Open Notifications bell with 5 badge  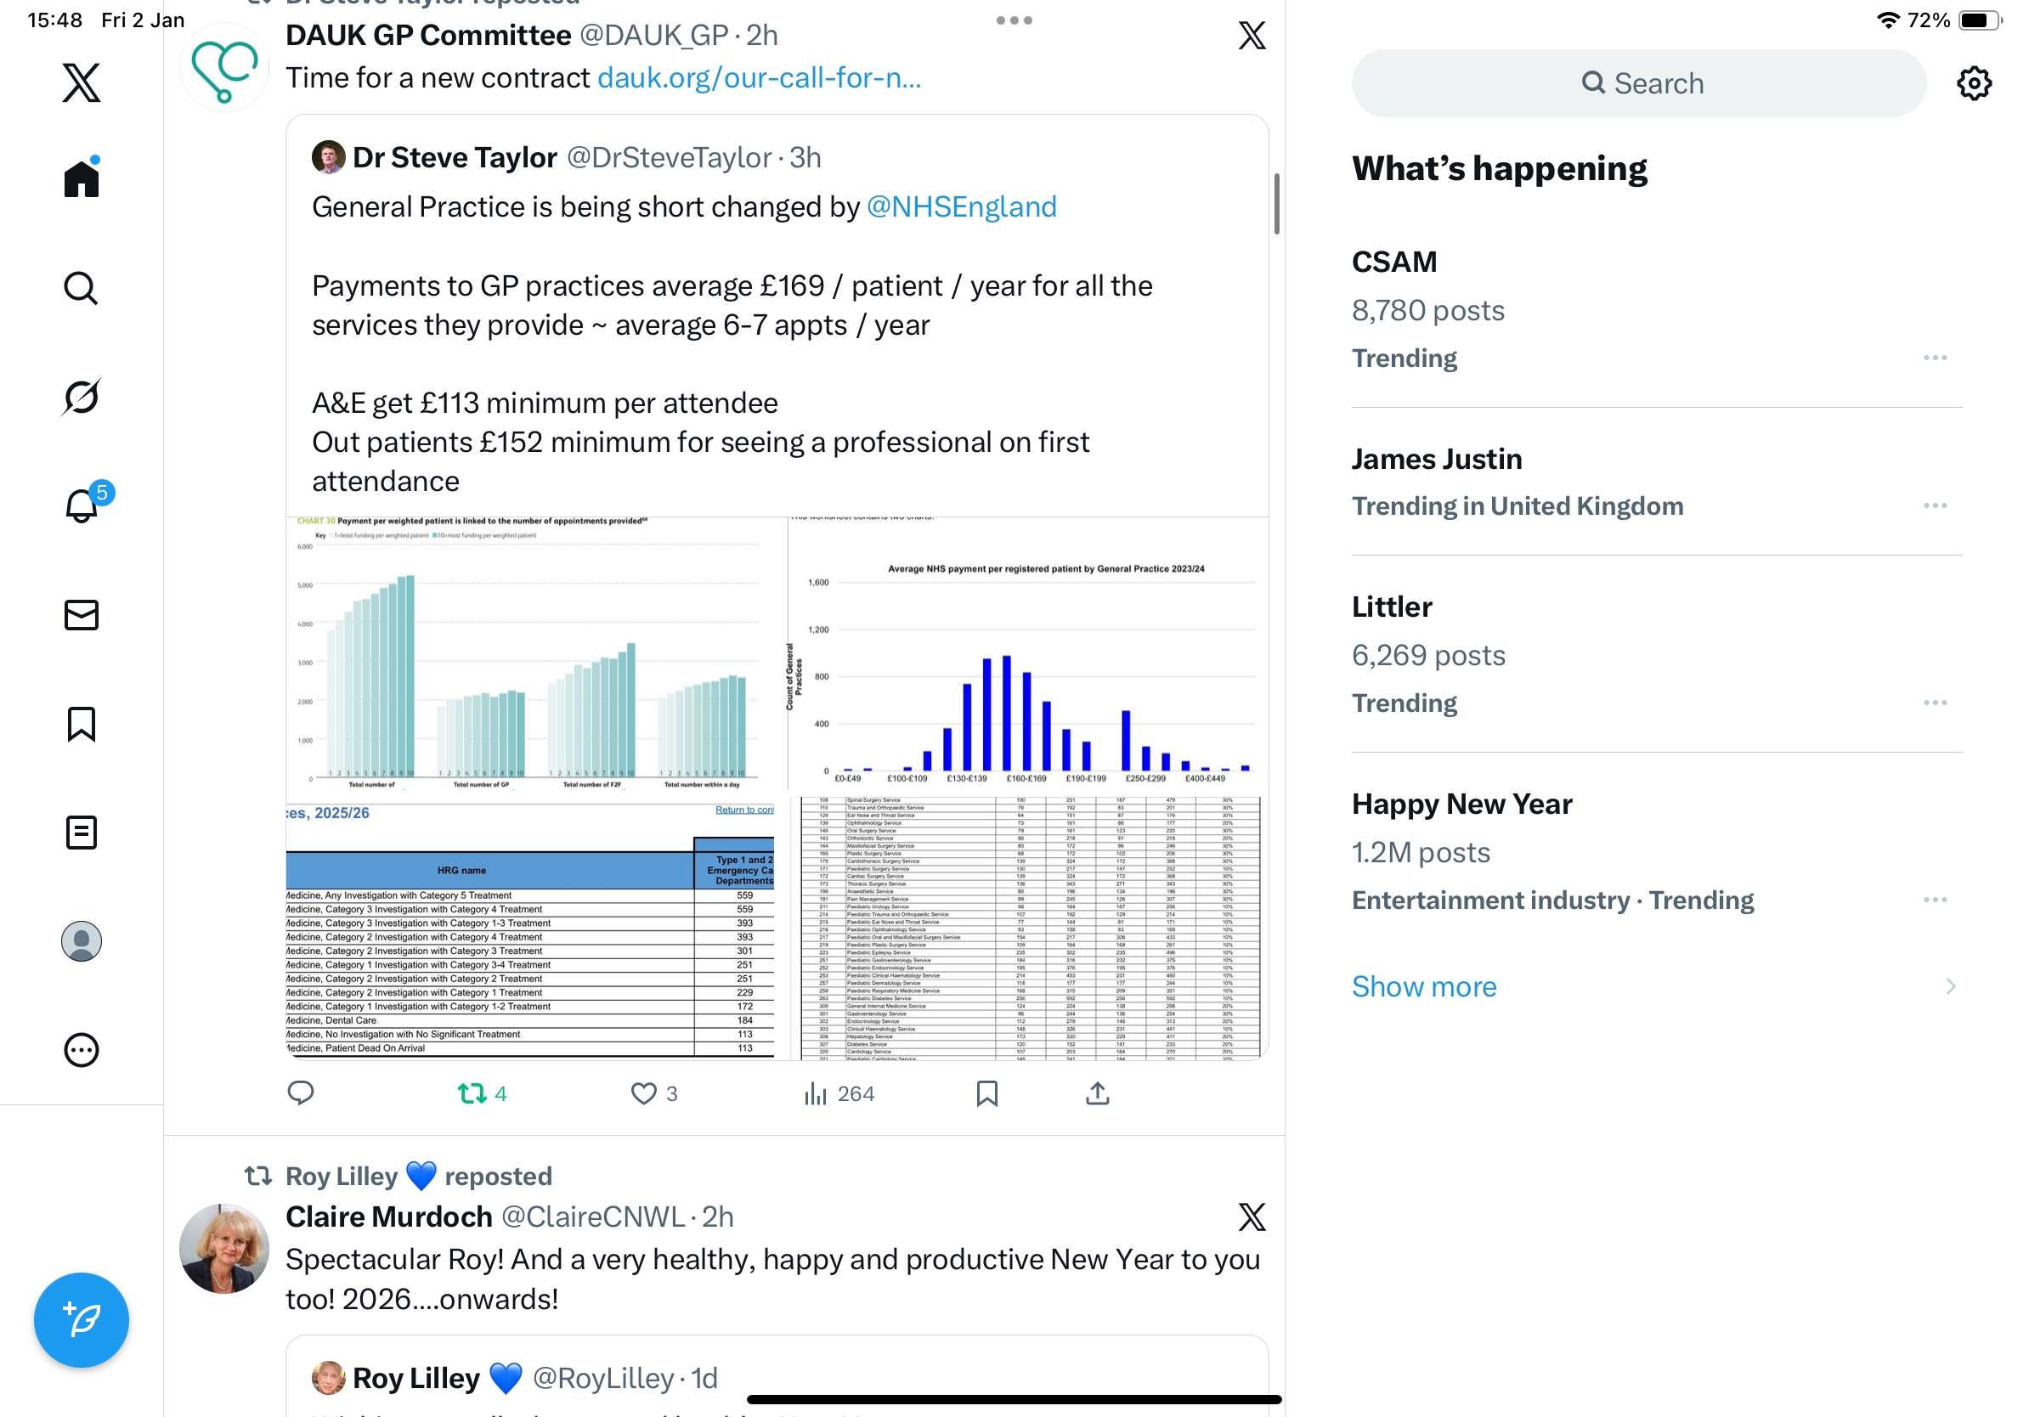click(82, 506)
